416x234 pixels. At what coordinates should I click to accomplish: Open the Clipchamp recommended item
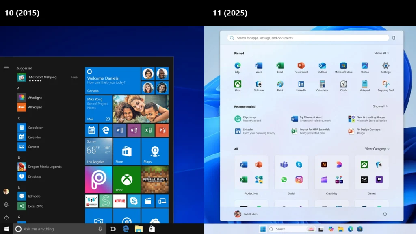(248, 119)
